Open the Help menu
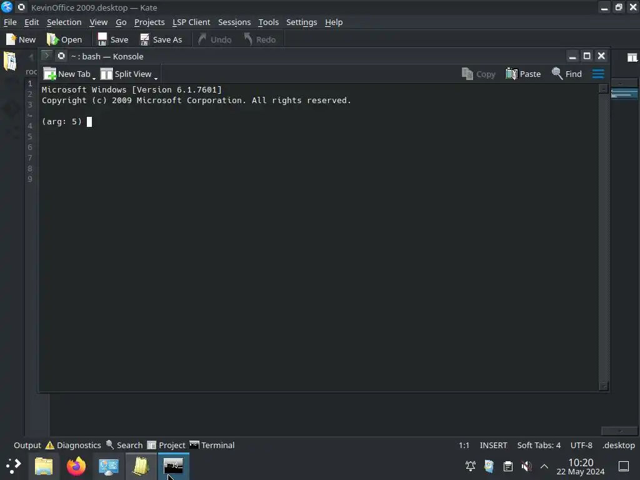 click(x=334, y=22)
